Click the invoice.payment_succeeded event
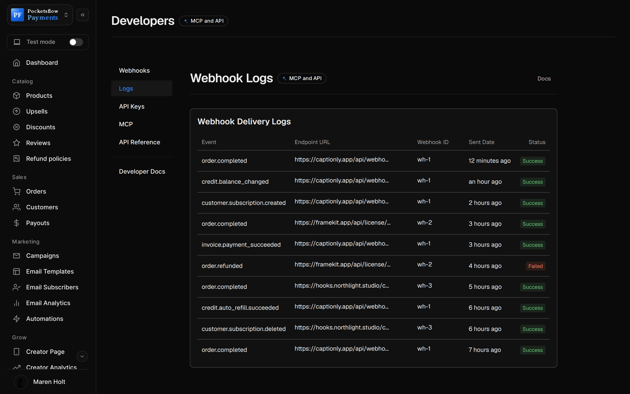This screenshot has width=630, height=394. (241, 245)
